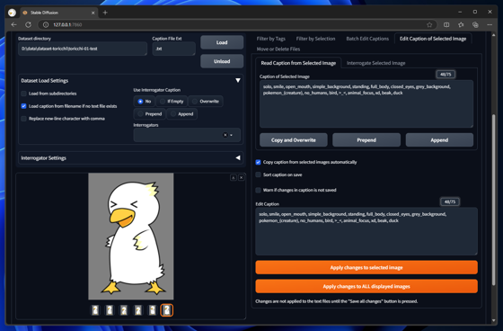Enable Sort caption on save
Image resolution: width=503 pixels, height=331 pixels.
259,174
